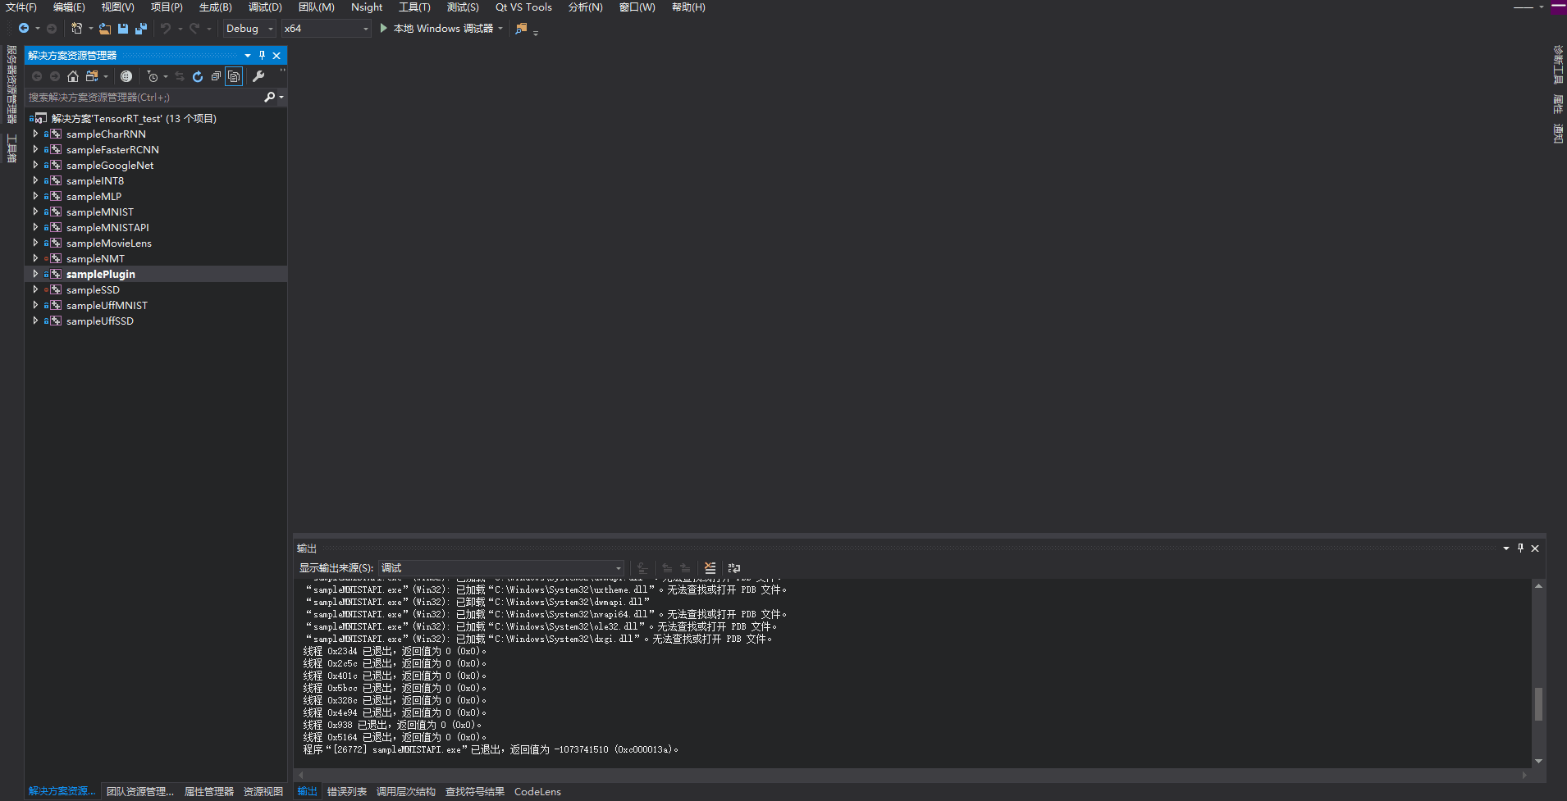Click the Save All double-disk icon
The image size is (1567, 801).
point(141,29)
